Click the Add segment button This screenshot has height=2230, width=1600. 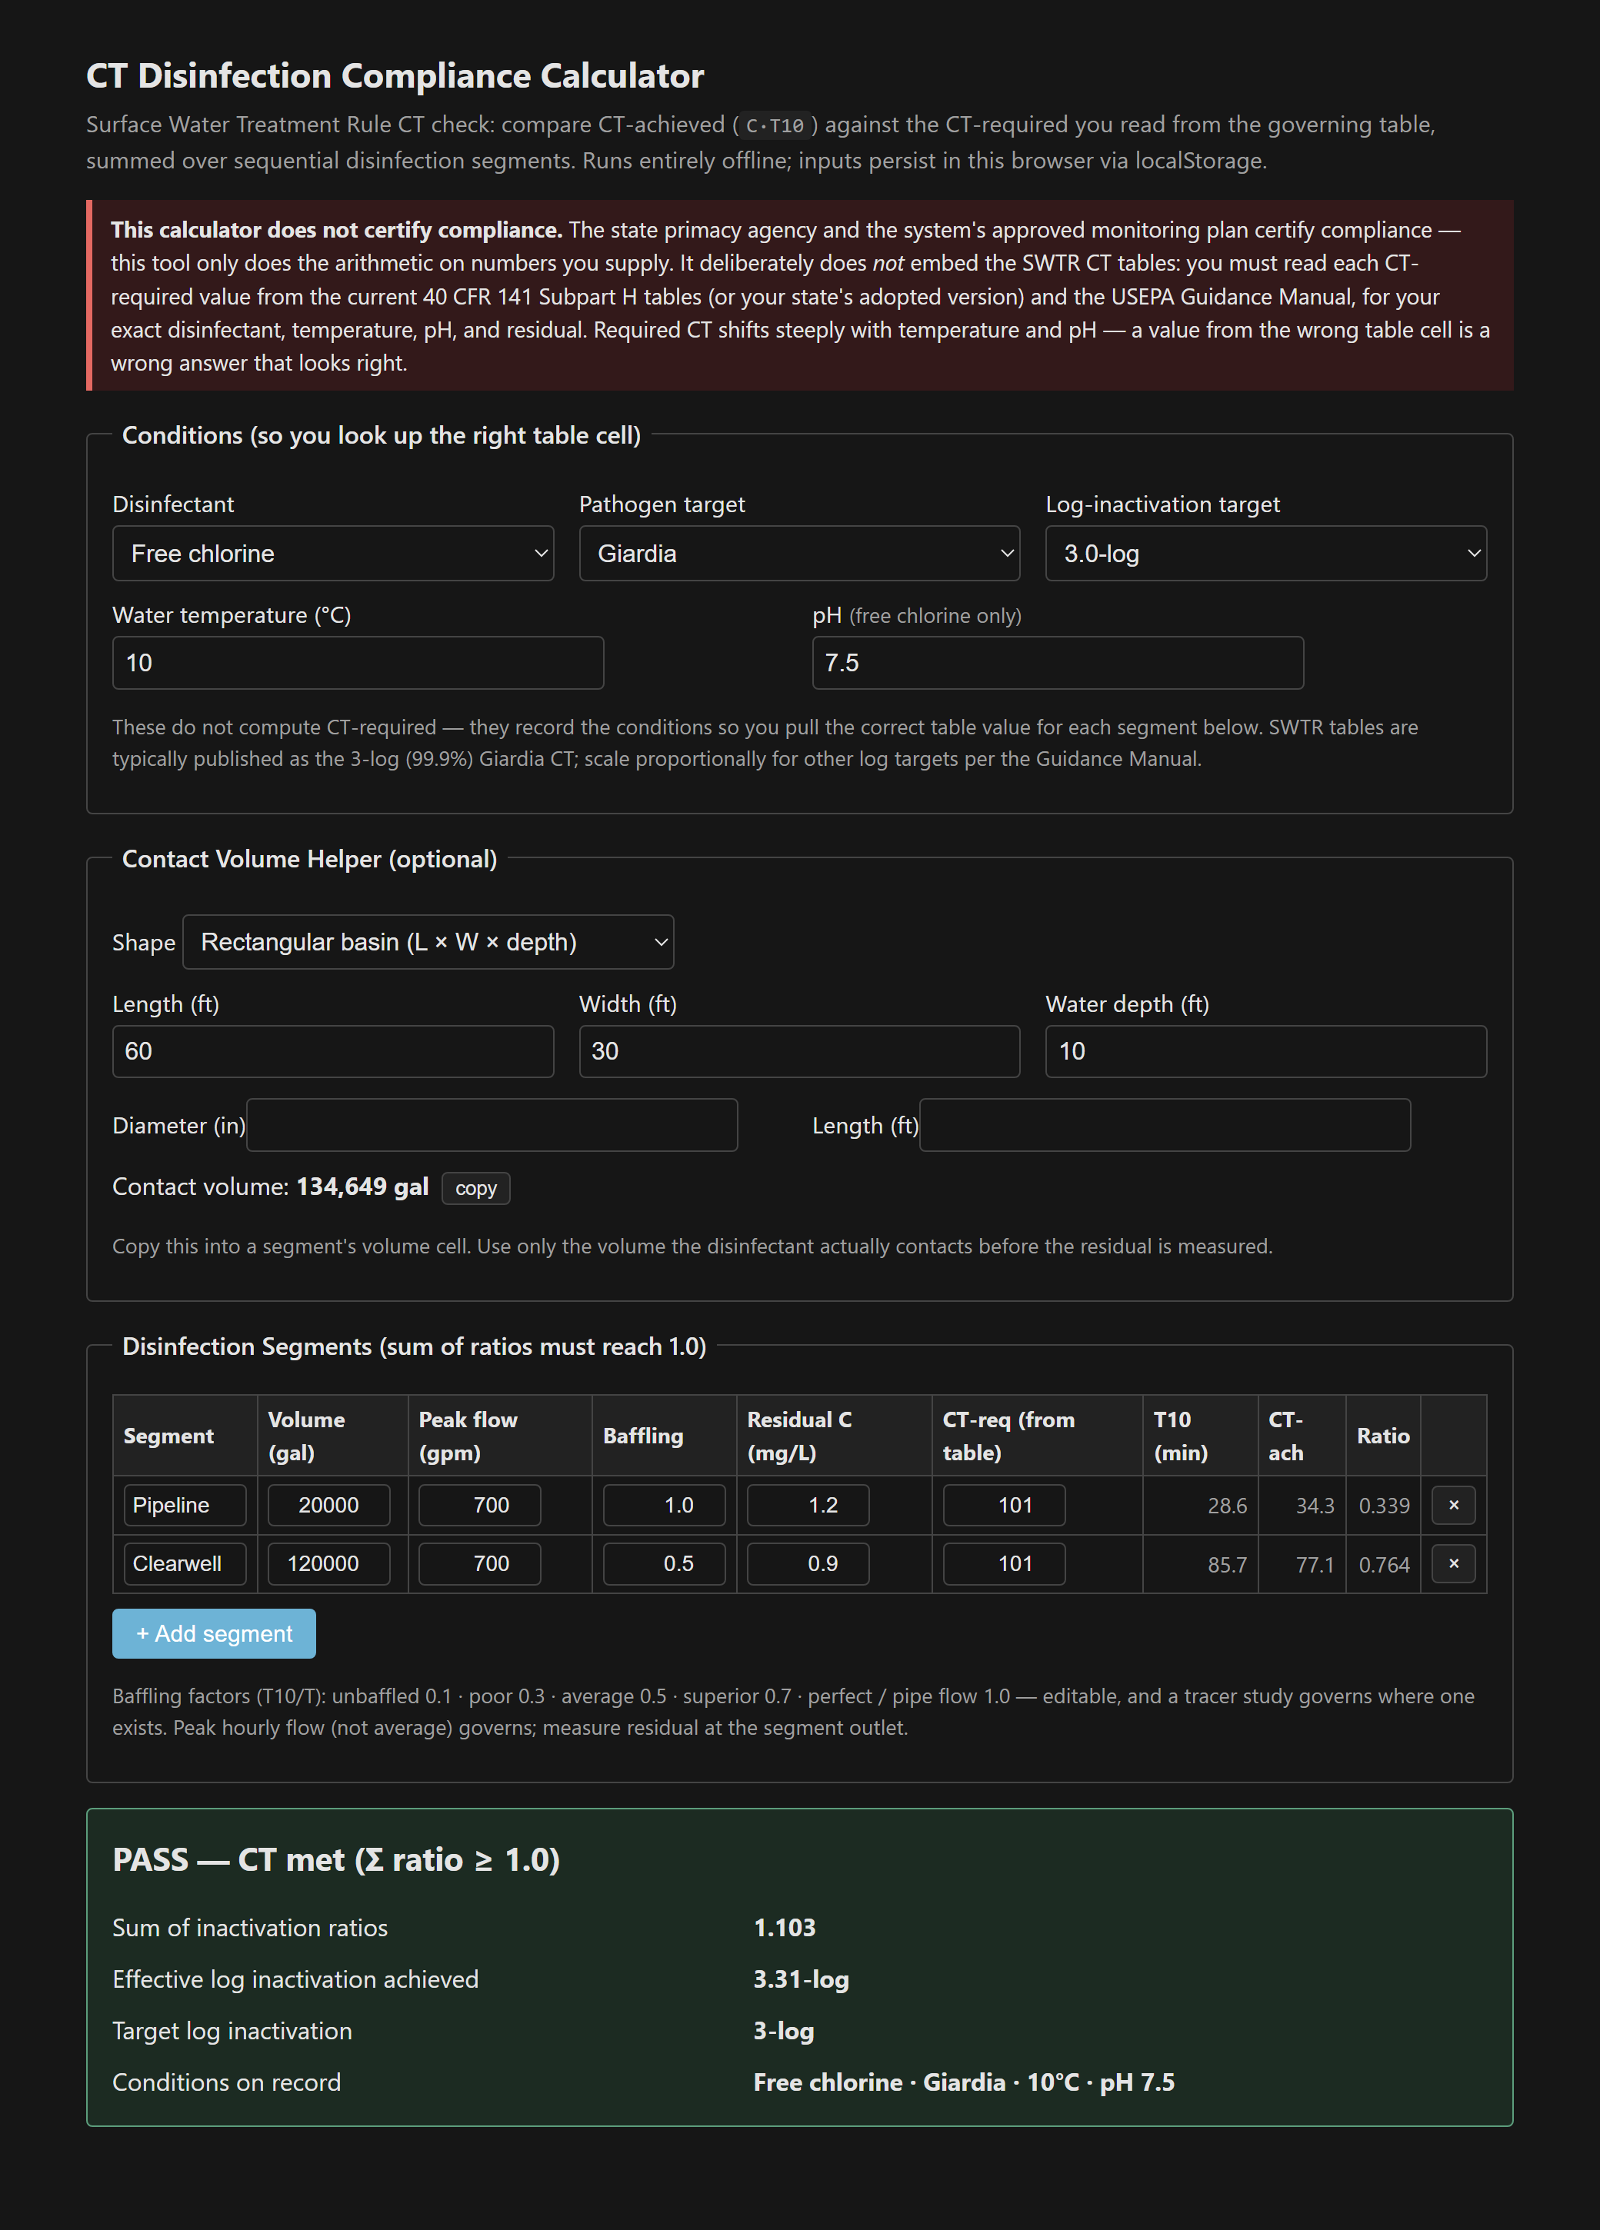point(213,1633)
